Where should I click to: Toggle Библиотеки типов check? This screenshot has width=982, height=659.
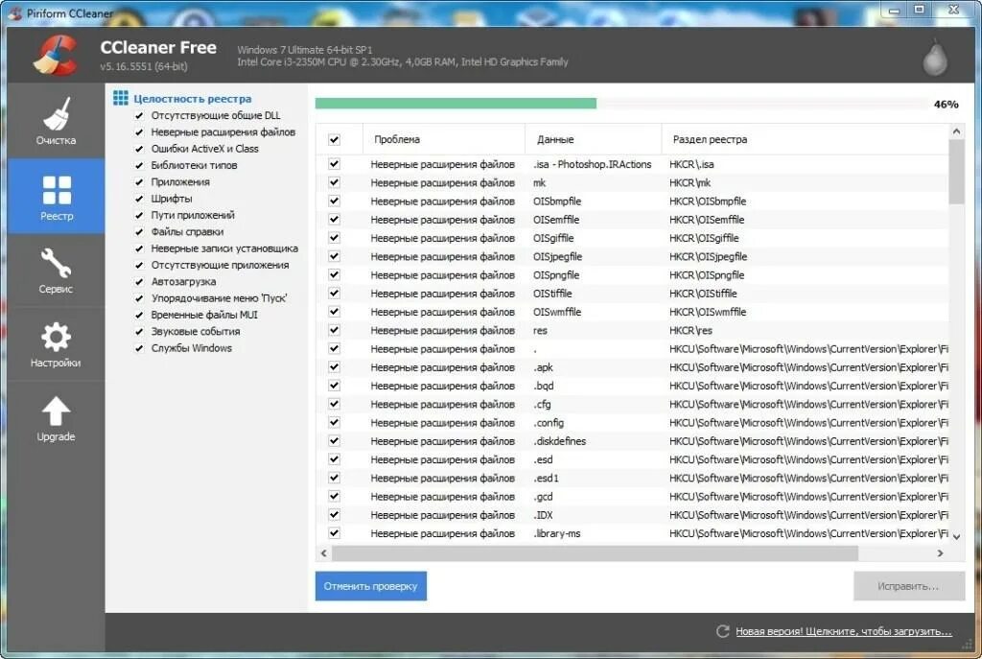(140, 165)
